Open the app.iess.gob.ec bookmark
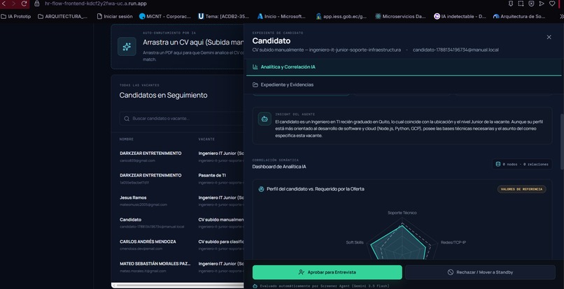This screenshot has height=289, width=564. (341, 17)
